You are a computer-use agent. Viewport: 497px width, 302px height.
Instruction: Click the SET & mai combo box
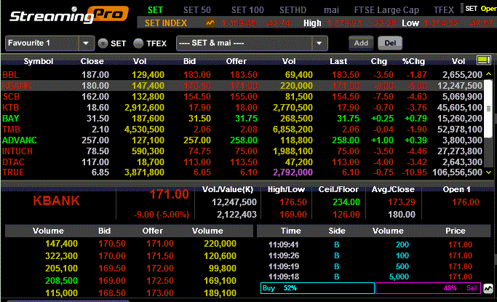tap(252, 43)
